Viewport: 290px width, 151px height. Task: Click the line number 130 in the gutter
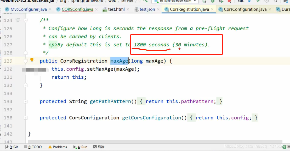pyautogui.click(x=8, y=69)
